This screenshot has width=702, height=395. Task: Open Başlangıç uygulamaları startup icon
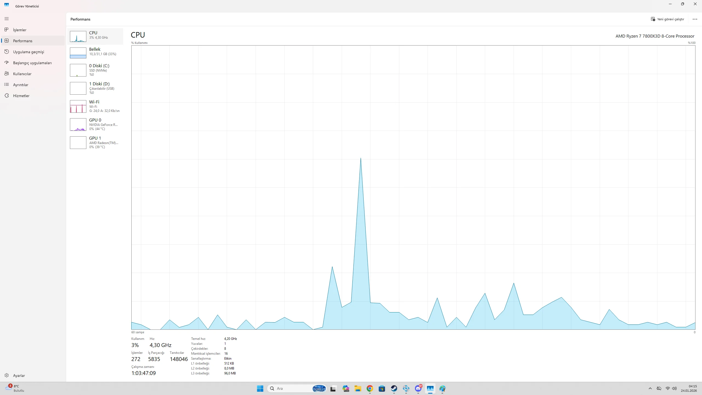[7, 63]
